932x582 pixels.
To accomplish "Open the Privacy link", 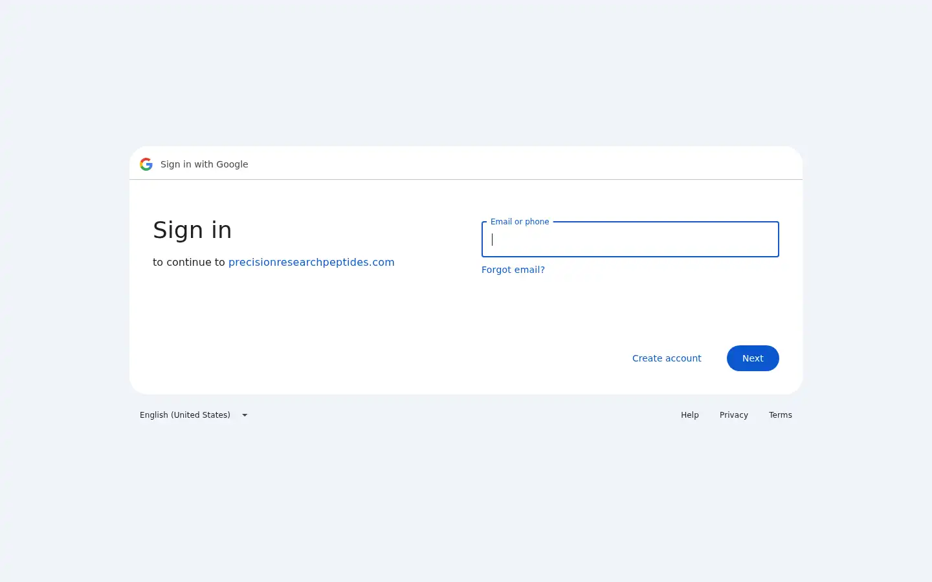I will pyautogui.click(x=734, y=415).
